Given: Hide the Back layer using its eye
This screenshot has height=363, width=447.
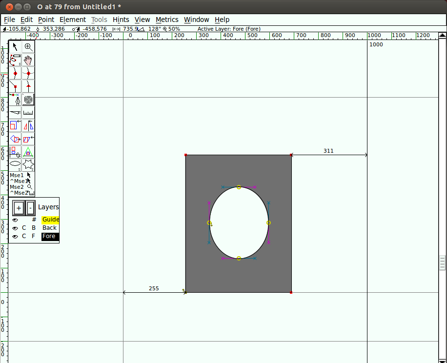Looking at the screenshot, I should tap(15, 228).
